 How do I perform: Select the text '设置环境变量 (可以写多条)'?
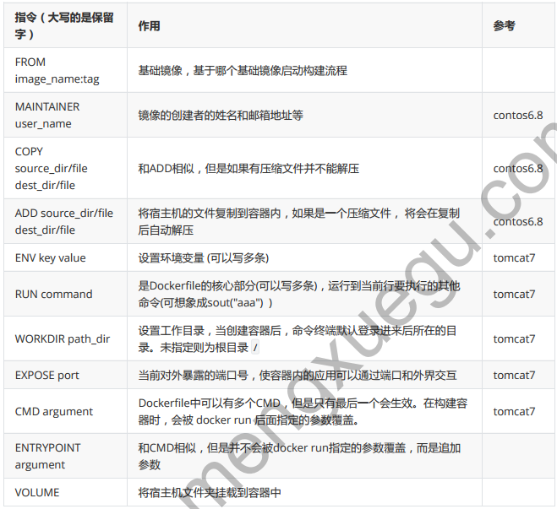click(204, 257)
